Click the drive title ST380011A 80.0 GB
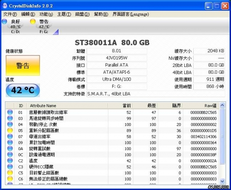This screenshot has height=190, width=231. click(112, 43)
